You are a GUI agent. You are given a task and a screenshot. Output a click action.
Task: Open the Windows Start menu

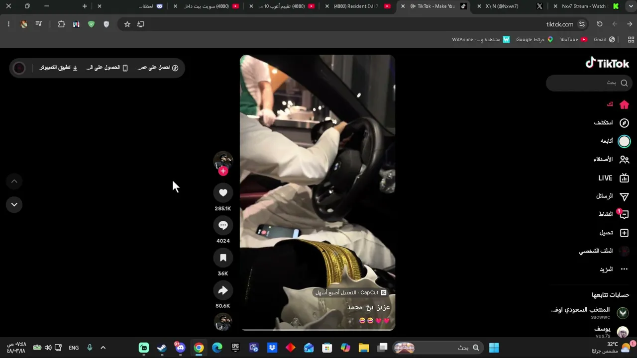click(494, 348)
